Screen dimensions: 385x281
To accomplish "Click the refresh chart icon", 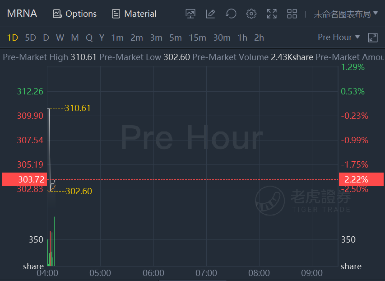I will [x=231, y=14].
